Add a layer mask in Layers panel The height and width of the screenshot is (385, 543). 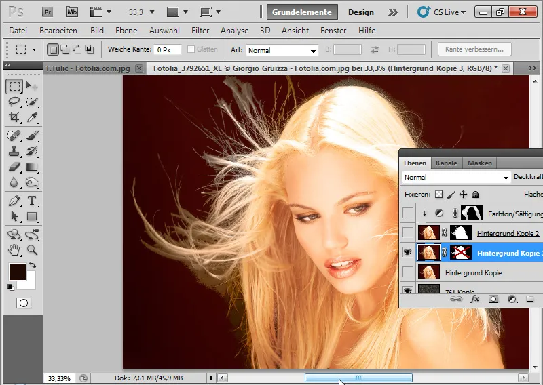coord(493,299)
